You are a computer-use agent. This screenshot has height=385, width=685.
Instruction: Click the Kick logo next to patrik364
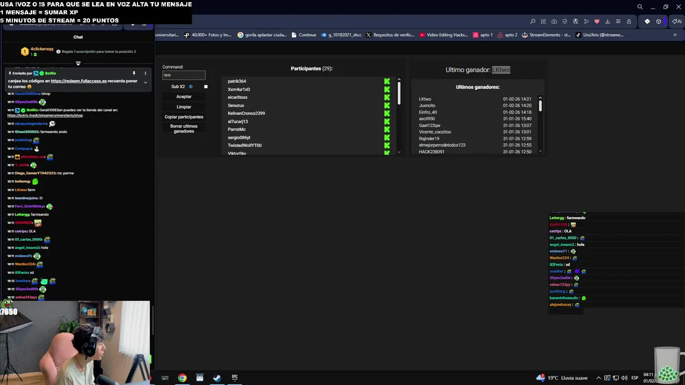[x=387, y=81]
